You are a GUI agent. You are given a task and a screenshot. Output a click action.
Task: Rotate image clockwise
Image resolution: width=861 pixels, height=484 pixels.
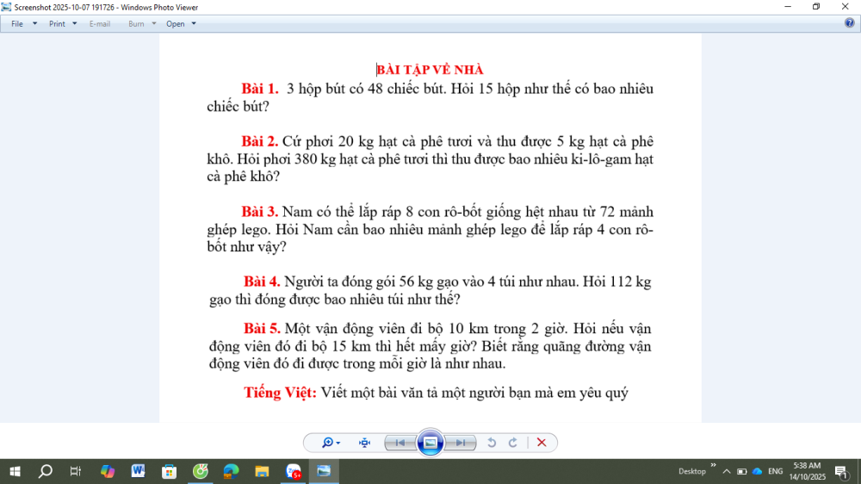513,443
